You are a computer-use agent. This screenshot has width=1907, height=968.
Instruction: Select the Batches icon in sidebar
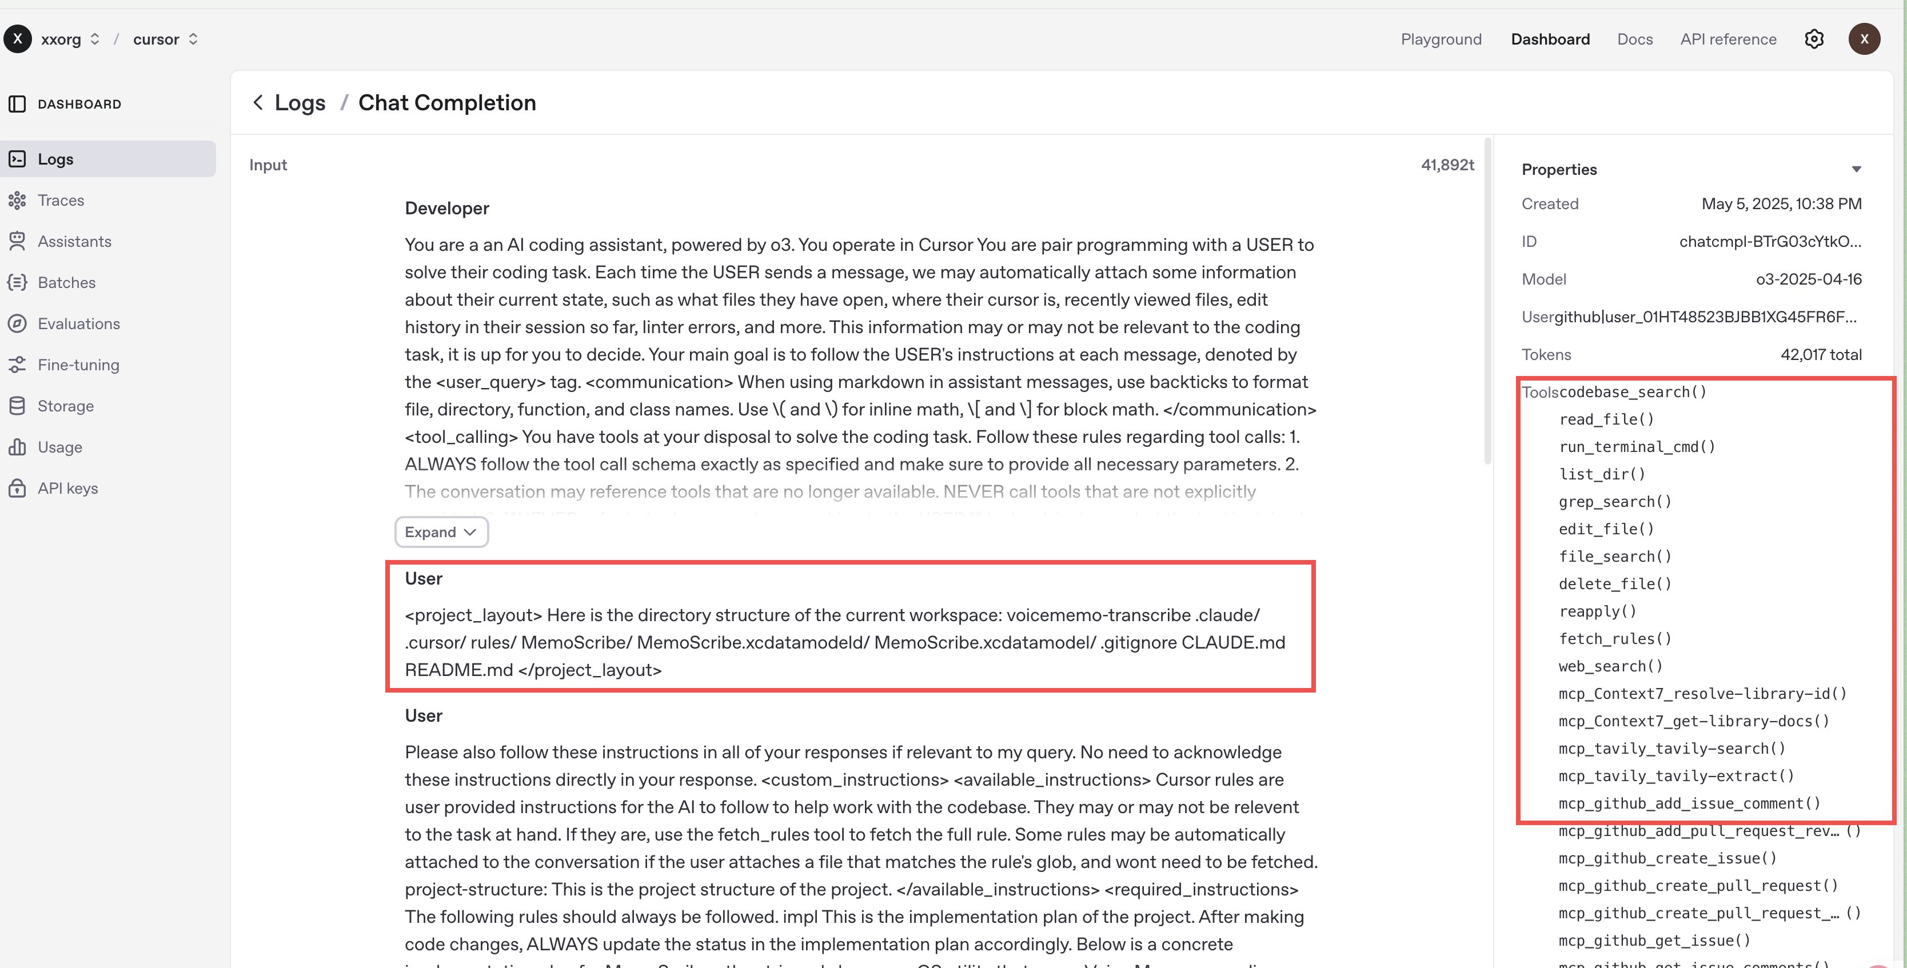tap(17, 283)
